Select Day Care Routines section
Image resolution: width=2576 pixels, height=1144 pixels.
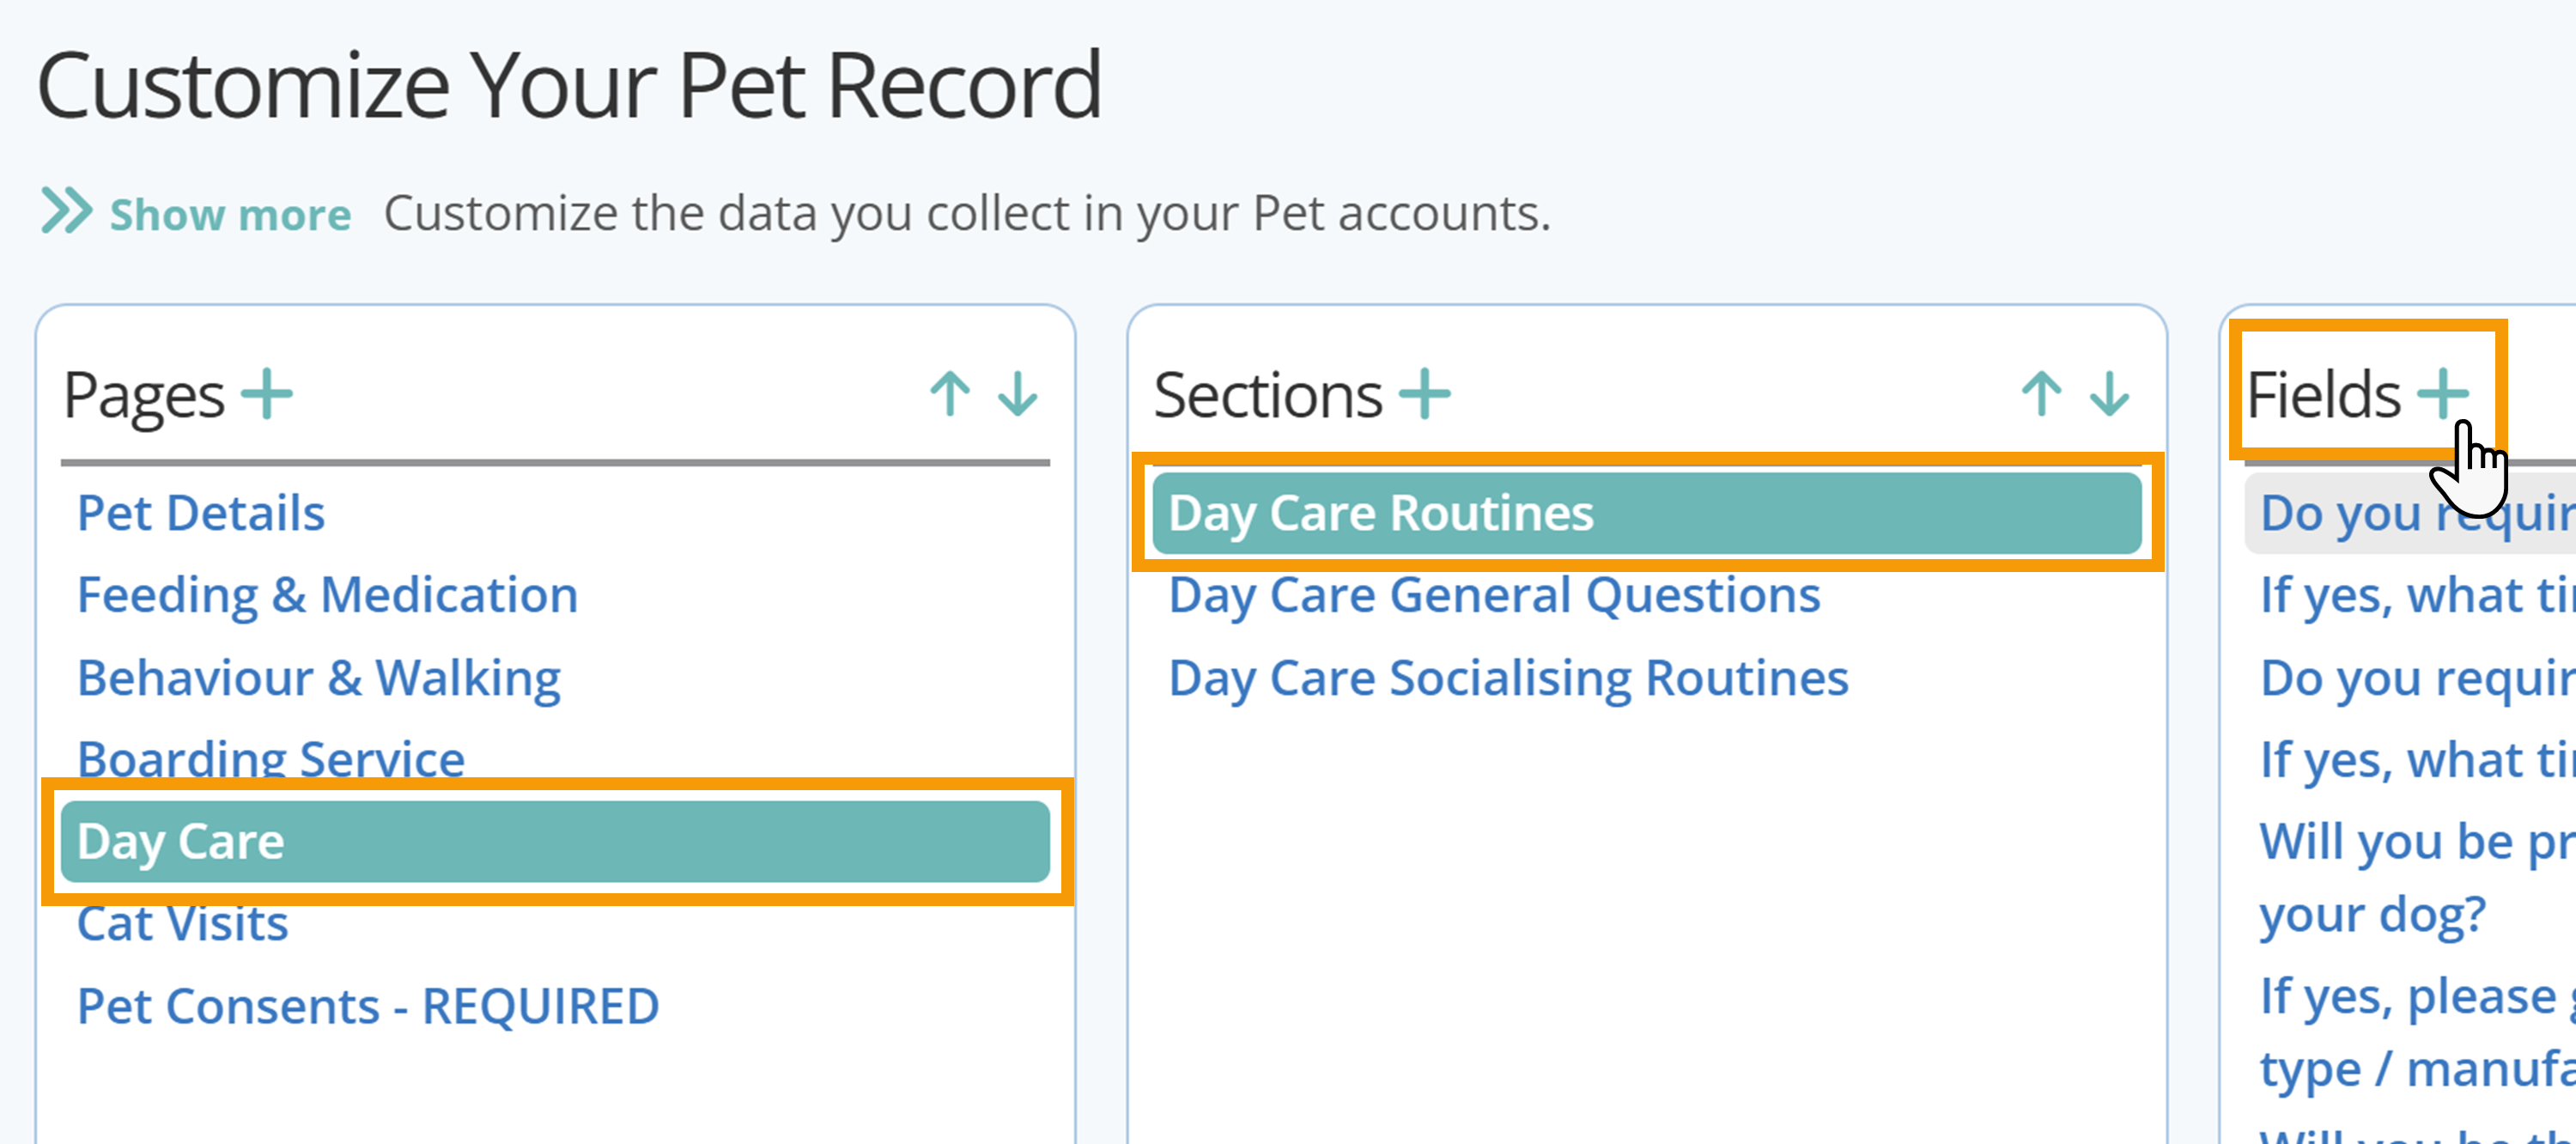pos(1646,513)
